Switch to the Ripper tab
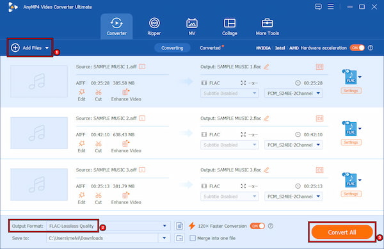Image resolution: width=384 pixels, height=249 pixels. [x=154, y=26]
